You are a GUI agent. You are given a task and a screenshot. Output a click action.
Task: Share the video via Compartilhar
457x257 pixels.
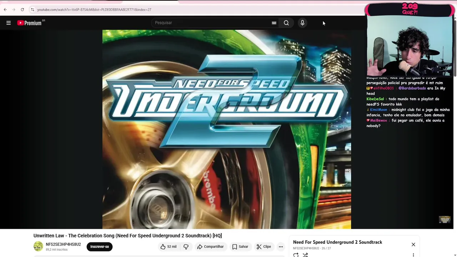pos(210,247)
